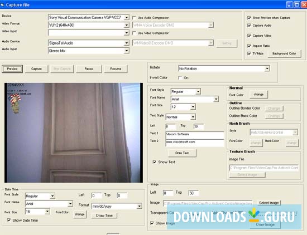Open Date Time Format mm/dd/yyyy dropdown
The height and width of the screenshot is (235, 307).
[139, 206]
